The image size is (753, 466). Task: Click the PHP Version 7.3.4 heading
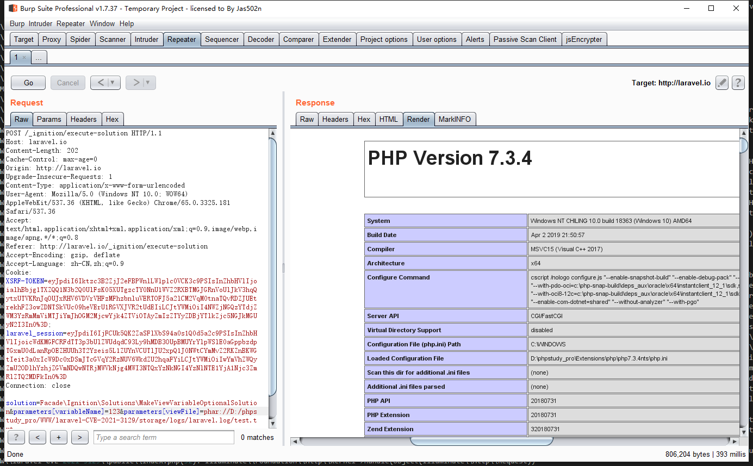point(450,158)
